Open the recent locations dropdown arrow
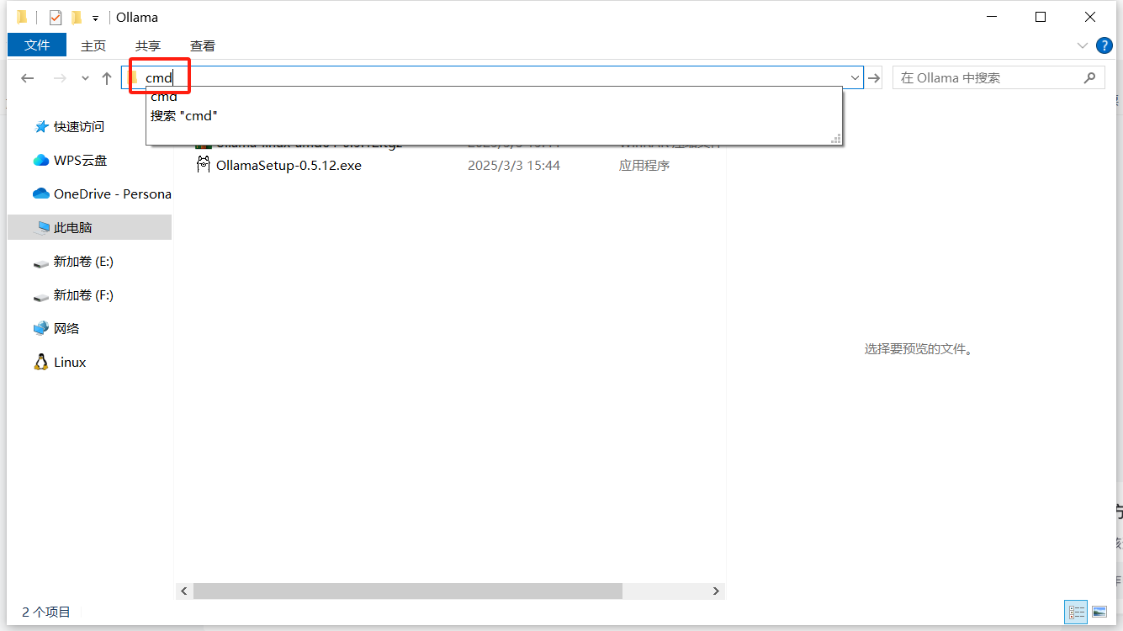Screen dimensions: 1123x631 tap(85, 78)
